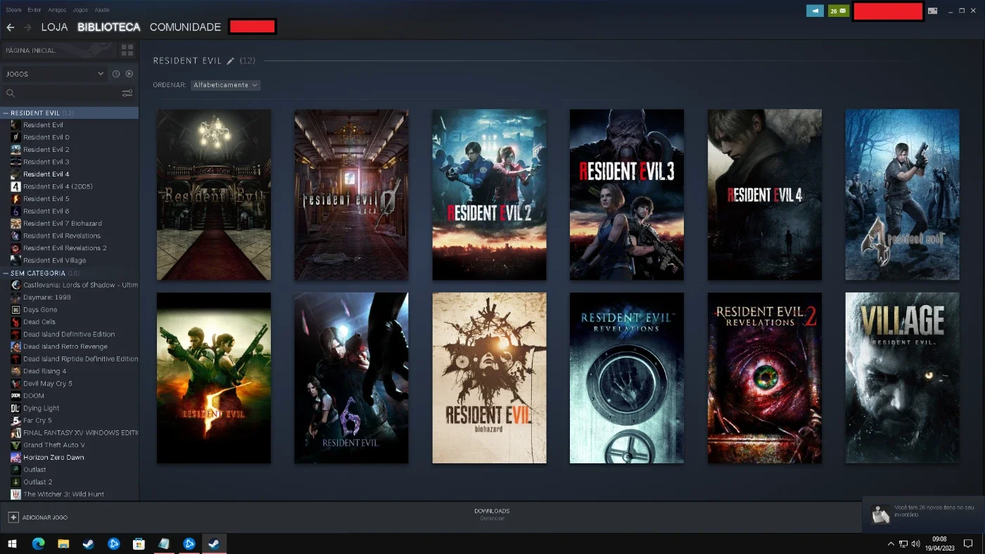Viewport: 985px width, 554px height.
Task: Expand the JOGOS filter dropdown
Action: pos(53,74)
